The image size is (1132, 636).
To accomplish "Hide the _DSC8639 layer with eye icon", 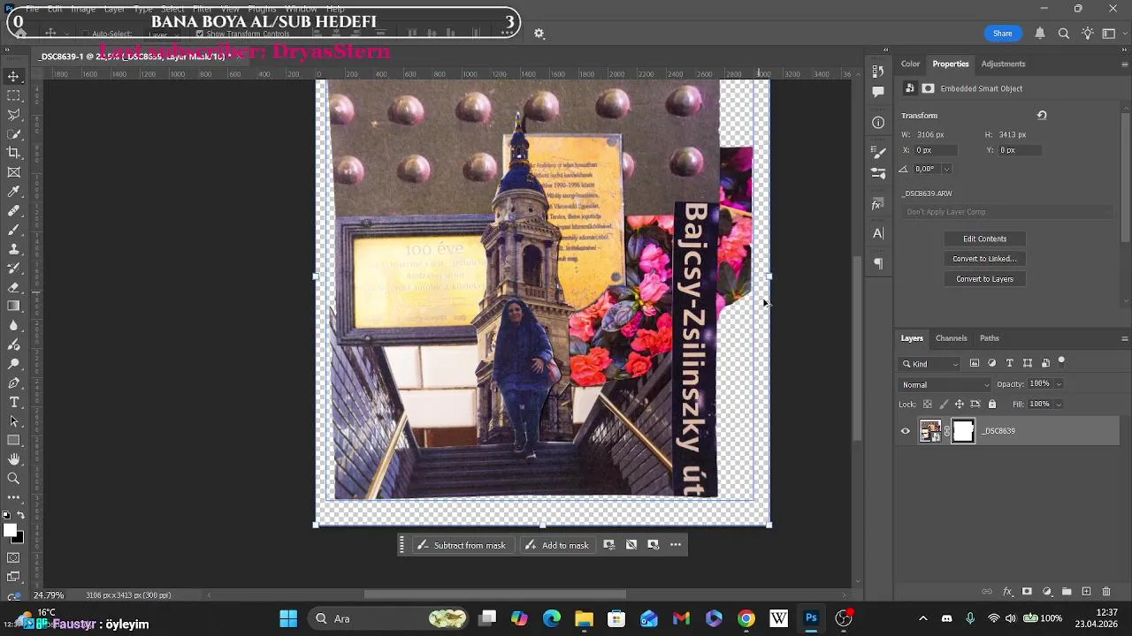I will click(905, 431).
